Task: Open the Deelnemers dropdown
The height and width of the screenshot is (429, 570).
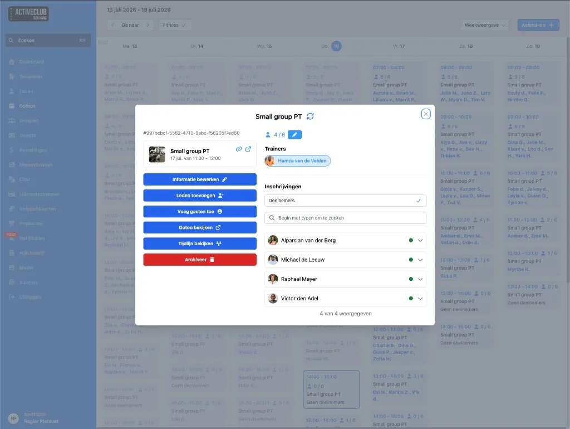Action: pos(345,201)
